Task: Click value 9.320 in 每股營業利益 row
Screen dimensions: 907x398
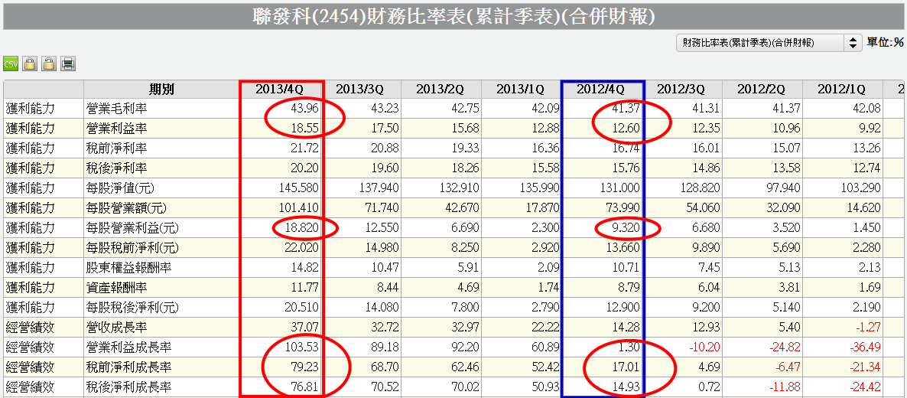Action: pos(625,227)
